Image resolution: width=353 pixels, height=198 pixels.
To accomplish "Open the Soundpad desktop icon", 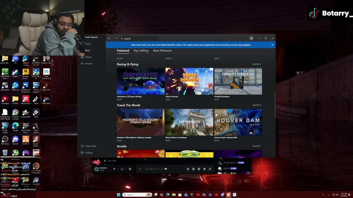I will click(5, 100).
